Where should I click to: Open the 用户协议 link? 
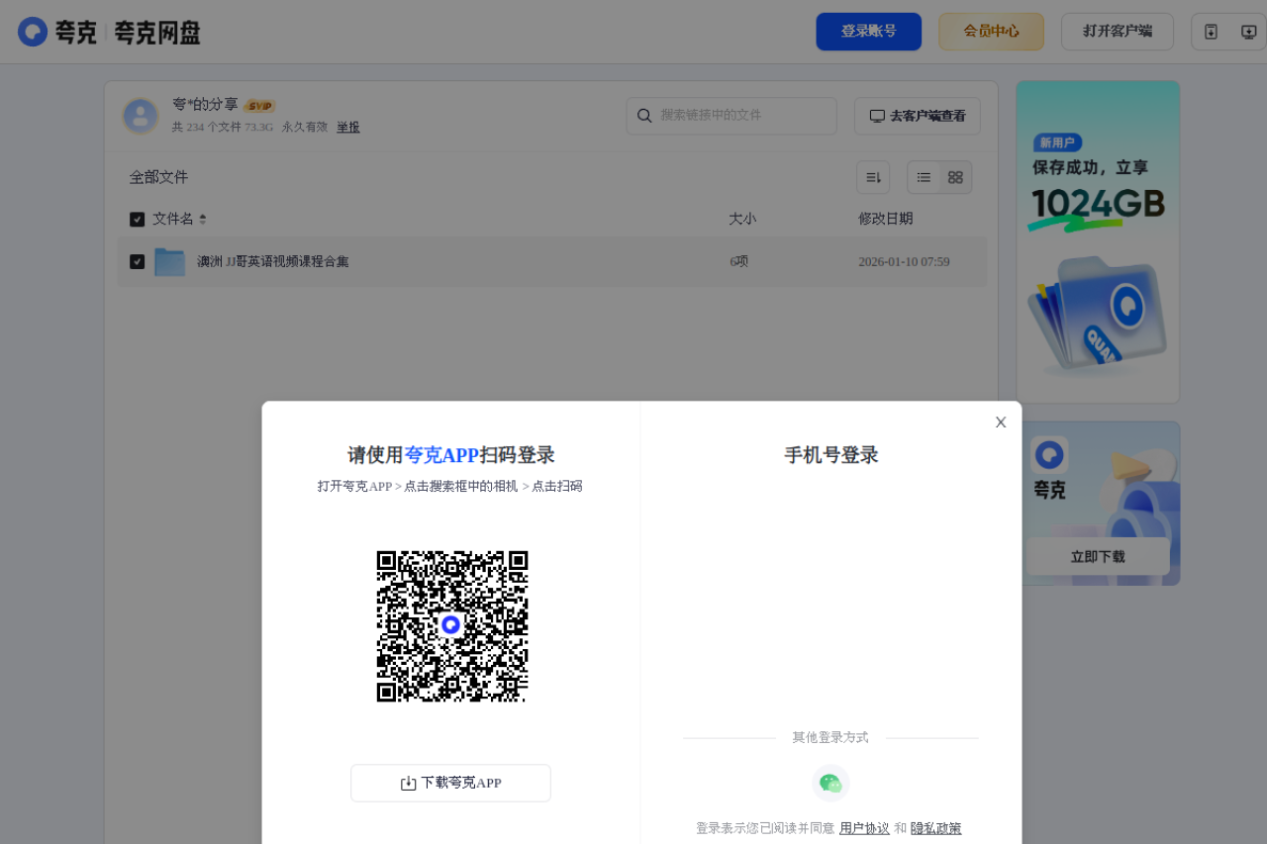863,828
